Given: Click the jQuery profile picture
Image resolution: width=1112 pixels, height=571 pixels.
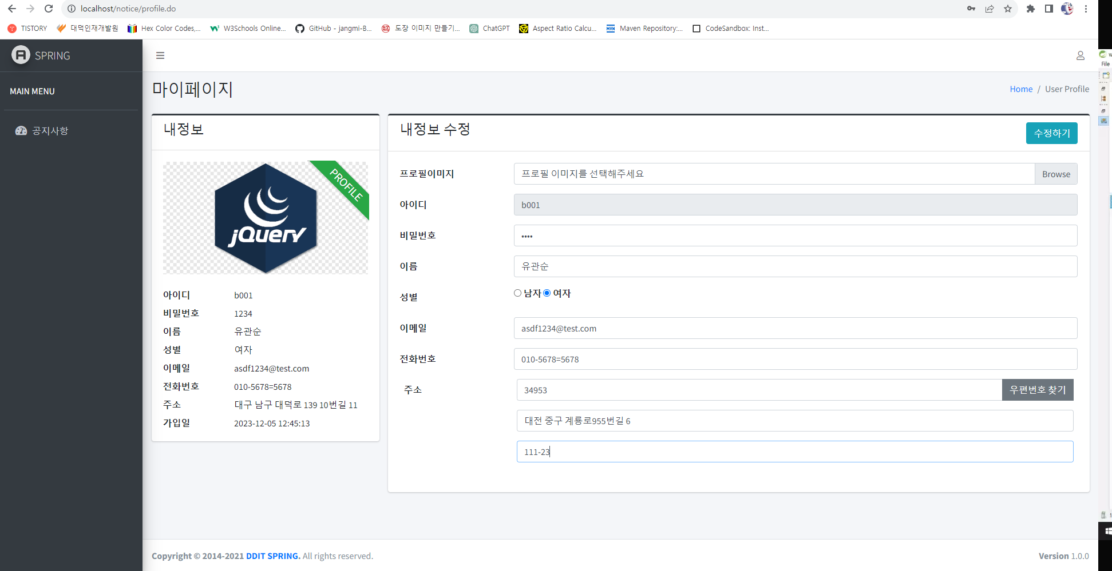Looking at the screenshot, I should (266, 218).
